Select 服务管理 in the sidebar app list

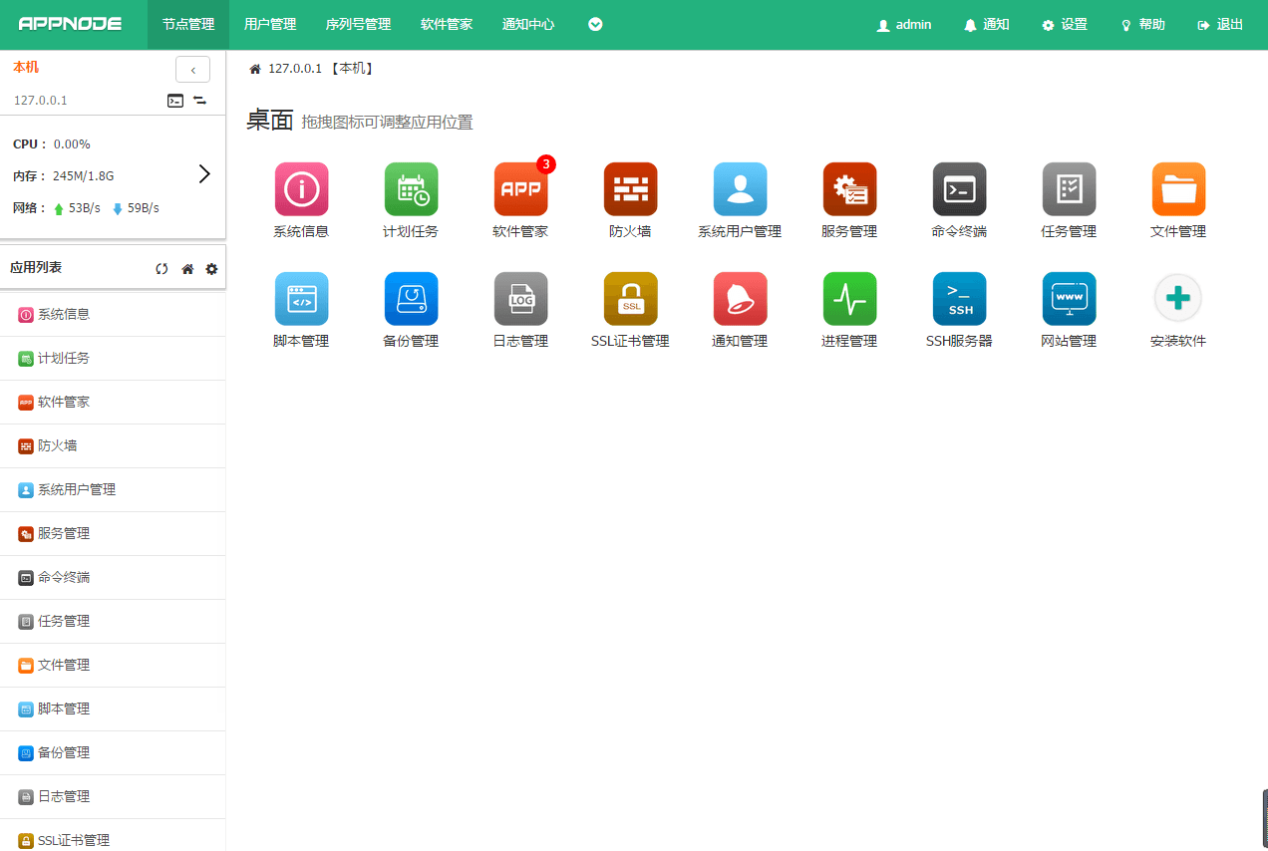coord(64,534)
